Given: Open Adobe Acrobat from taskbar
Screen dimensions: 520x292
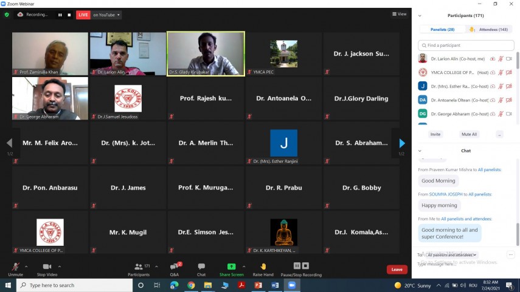Looking at the screenshot, I should pyautogui.click(x=241, y=285).
